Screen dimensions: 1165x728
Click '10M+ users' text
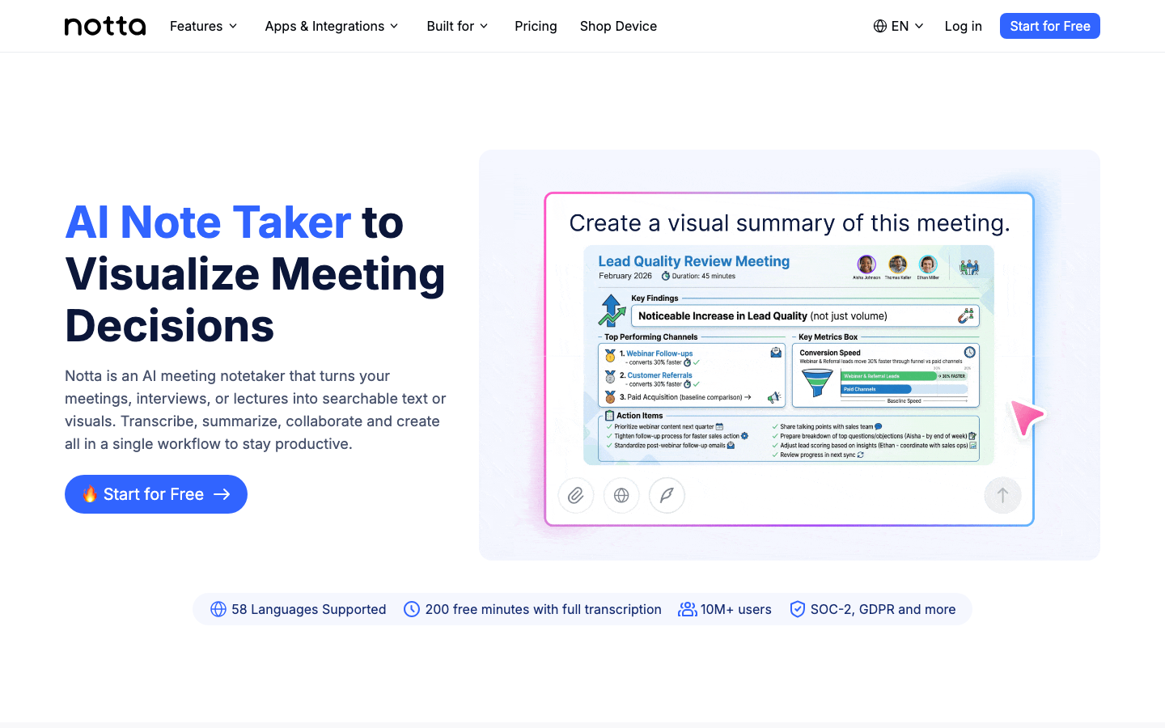point(736,609)
